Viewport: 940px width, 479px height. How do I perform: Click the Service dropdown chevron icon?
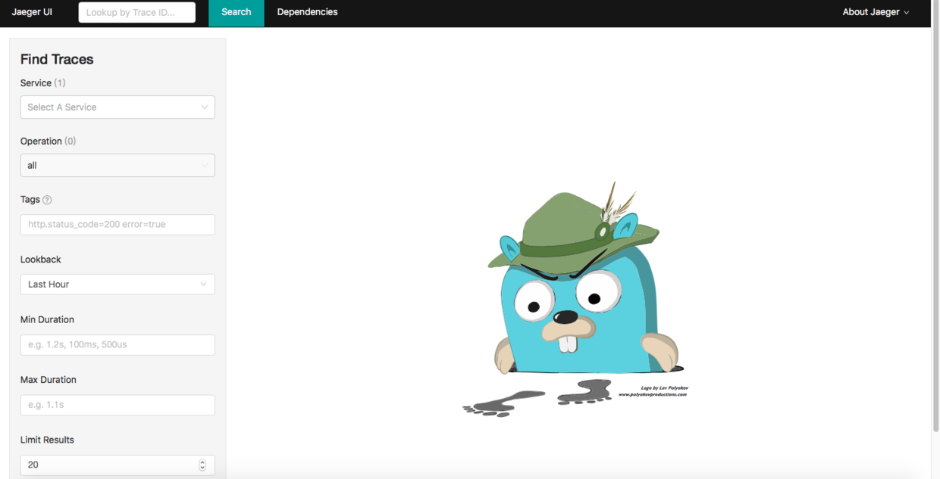pos(204,107)
